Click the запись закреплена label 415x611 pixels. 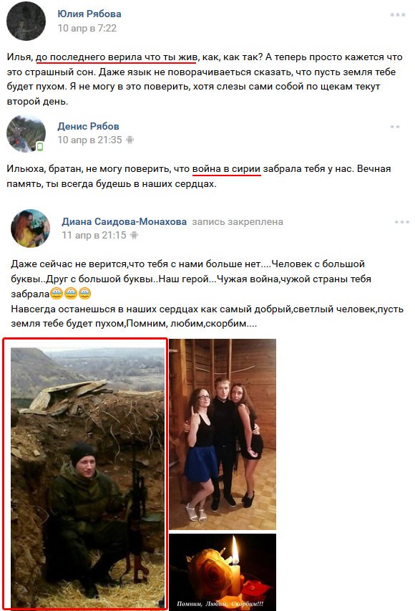pos(238,222)
